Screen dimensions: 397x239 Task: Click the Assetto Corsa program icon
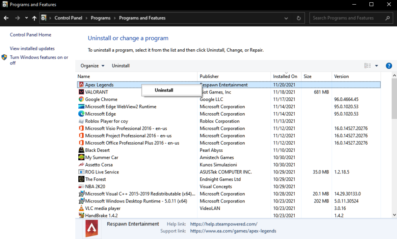[81, 165]
